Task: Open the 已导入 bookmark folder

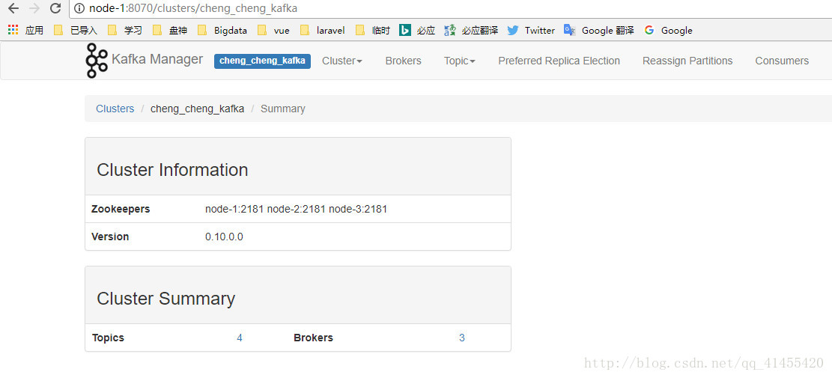Action: 76,30
